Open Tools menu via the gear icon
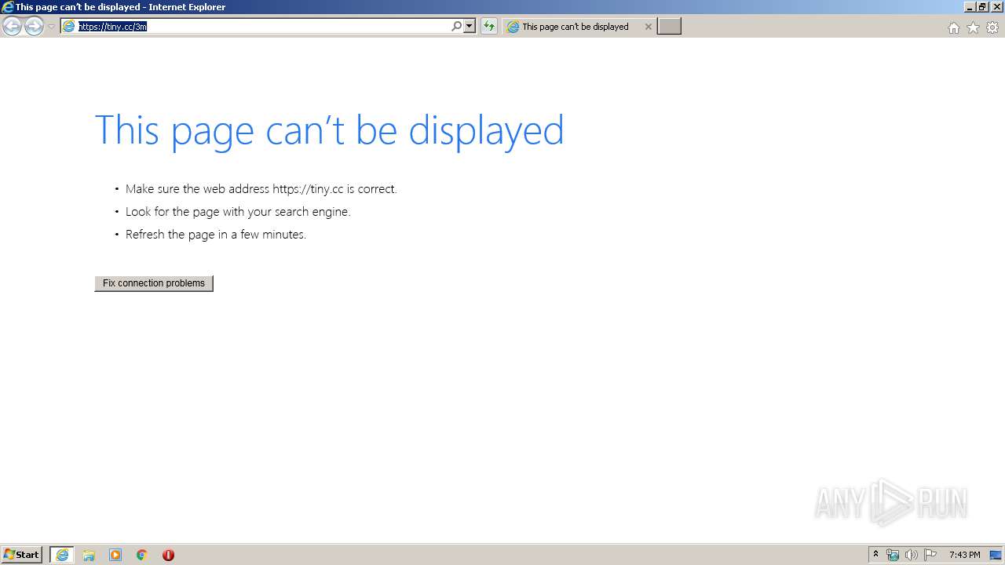 (992, 27)
